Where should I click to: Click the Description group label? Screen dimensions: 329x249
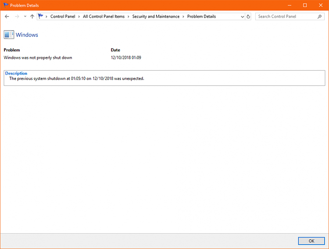[16, 73]
